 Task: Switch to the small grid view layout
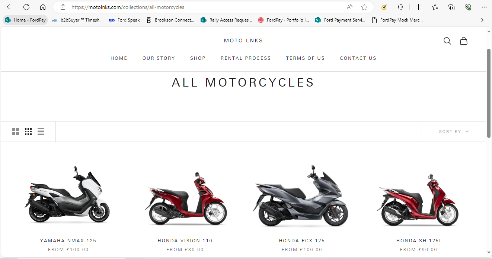coord(28,132)
